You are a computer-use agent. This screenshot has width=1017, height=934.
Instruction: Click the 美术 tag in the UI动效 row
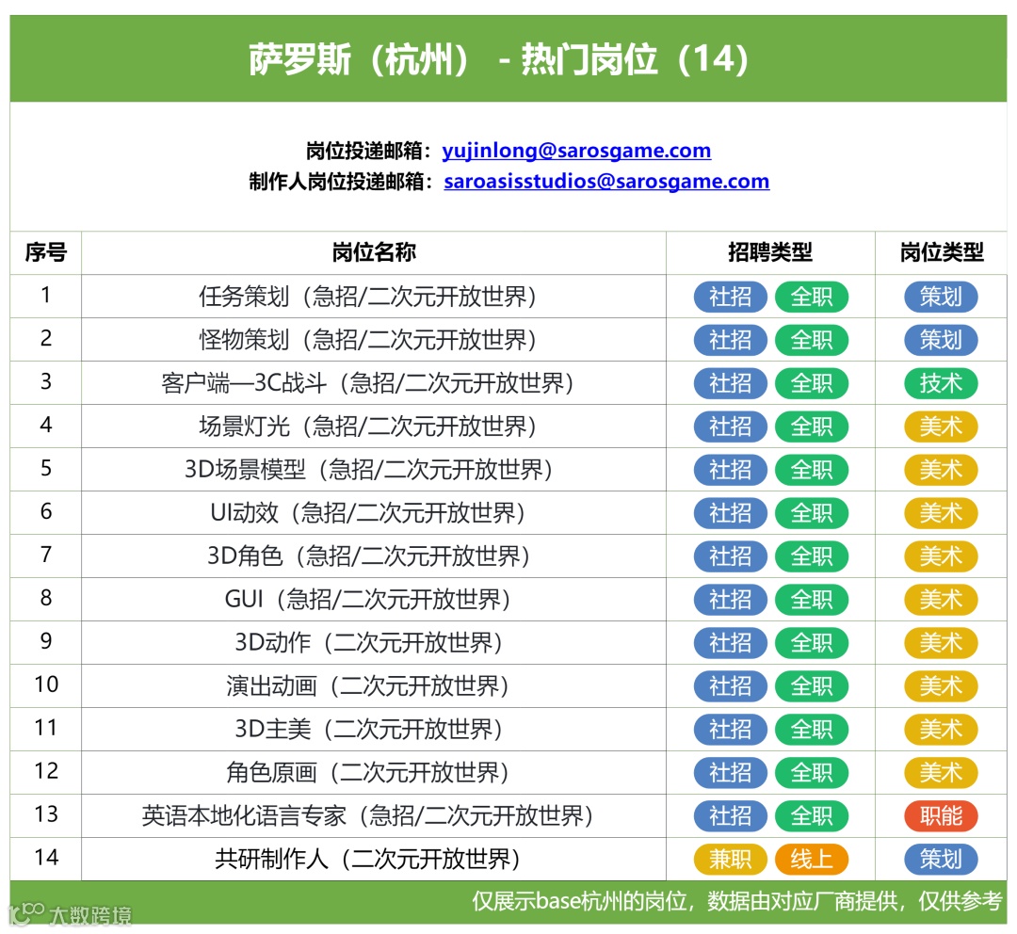pos(941,513)
